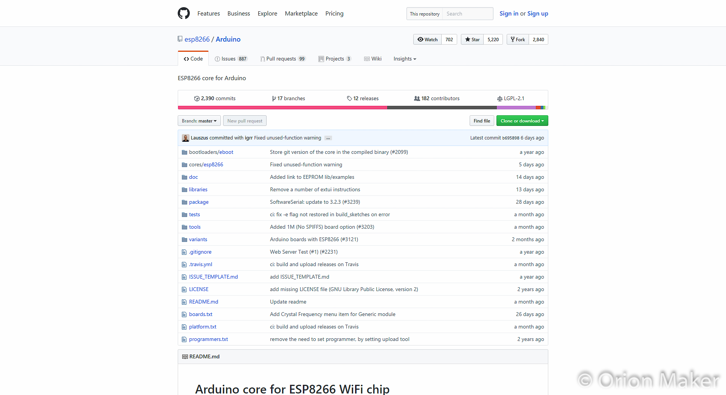
Task: Go to the Pricing page
Action: 334,14
